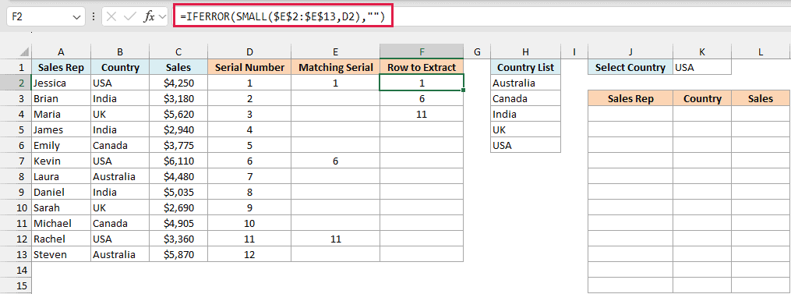Screen dimensions: 791x294
Task: Click the Sales Rep header in column A
Action: [x=61, y=67]
